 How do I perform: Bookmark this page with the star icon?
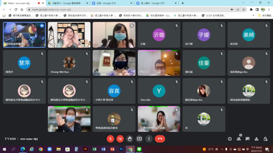244,9
